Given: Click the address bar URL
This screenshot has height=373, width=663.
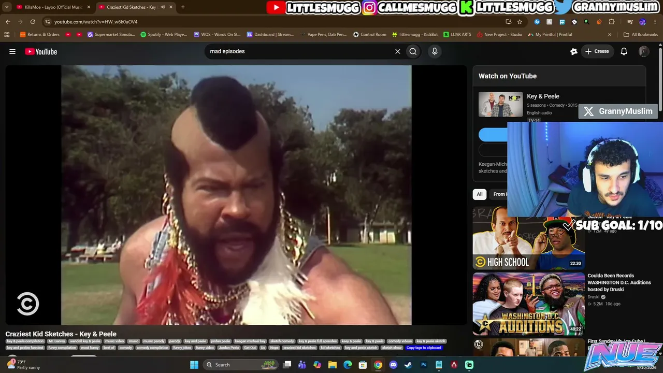Looking at the screenshot, I should tap(96, 22).
